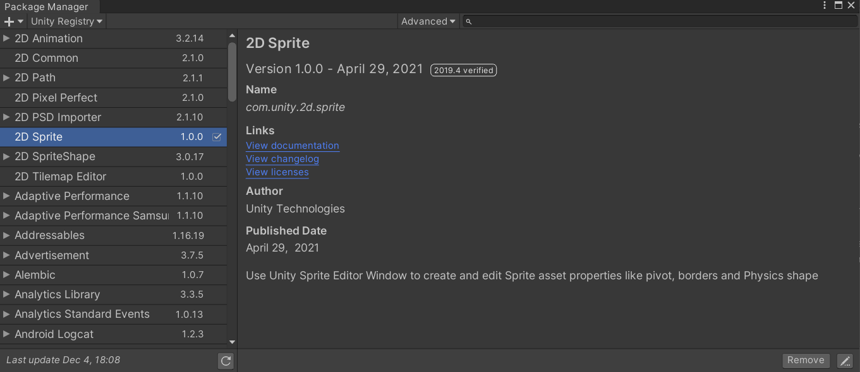Expand the Advertisement package arrow

tap(6, 255)
